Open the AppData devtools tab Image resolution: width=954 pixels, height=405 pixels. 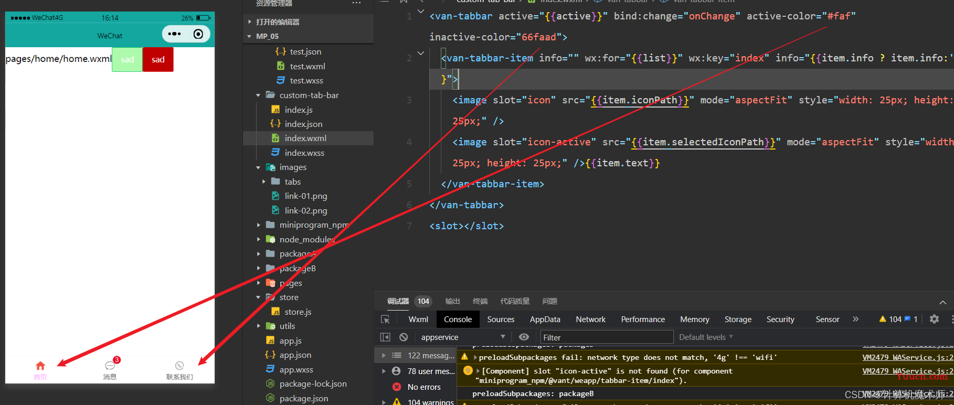[545, 319]
